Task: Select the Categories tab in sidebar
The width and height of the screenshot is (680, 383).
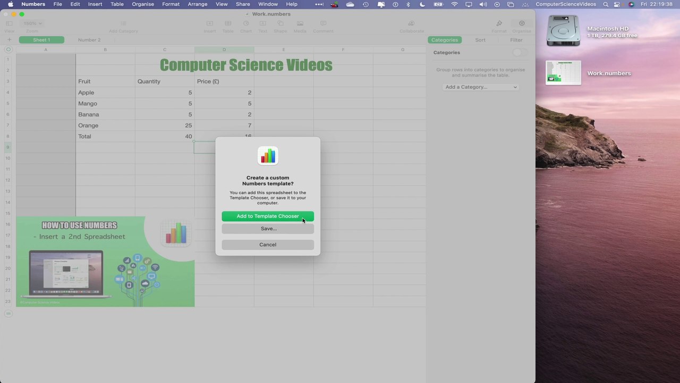Action: click(445, 40)
